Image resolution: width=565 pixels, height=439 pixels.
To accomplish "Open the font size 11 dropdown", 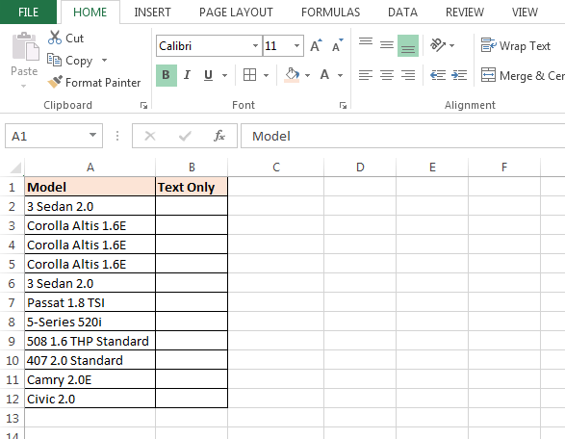I will pyautogui.click(x=296, y=46).
